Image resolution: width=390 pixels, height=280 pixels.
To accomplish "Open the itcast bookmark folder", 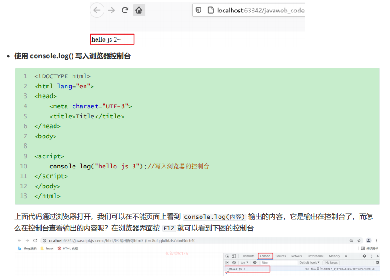I will [x=47, y=249].
